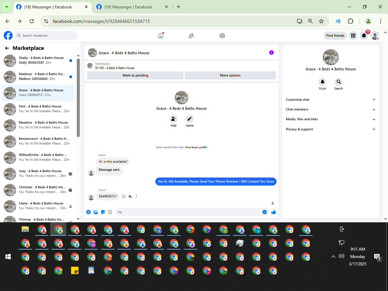Open File Explorer from the taskbar
388x291 pixels.
tap(25, 229)
